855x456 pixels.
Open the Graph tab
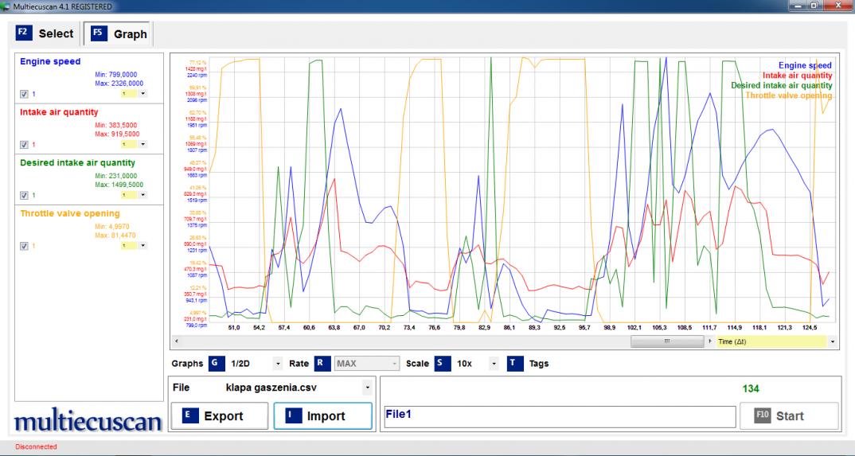119,33
